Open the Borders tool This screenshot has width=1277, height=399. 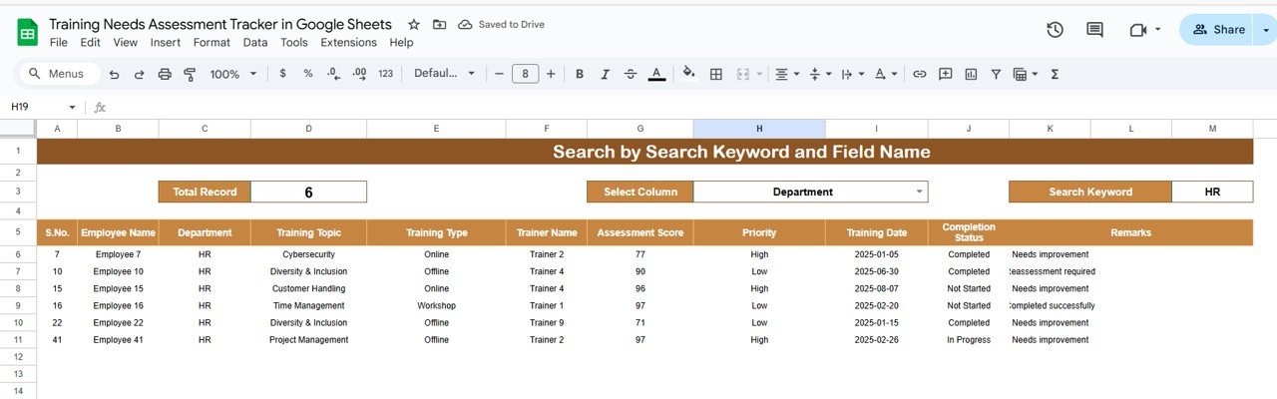(715, 74)
